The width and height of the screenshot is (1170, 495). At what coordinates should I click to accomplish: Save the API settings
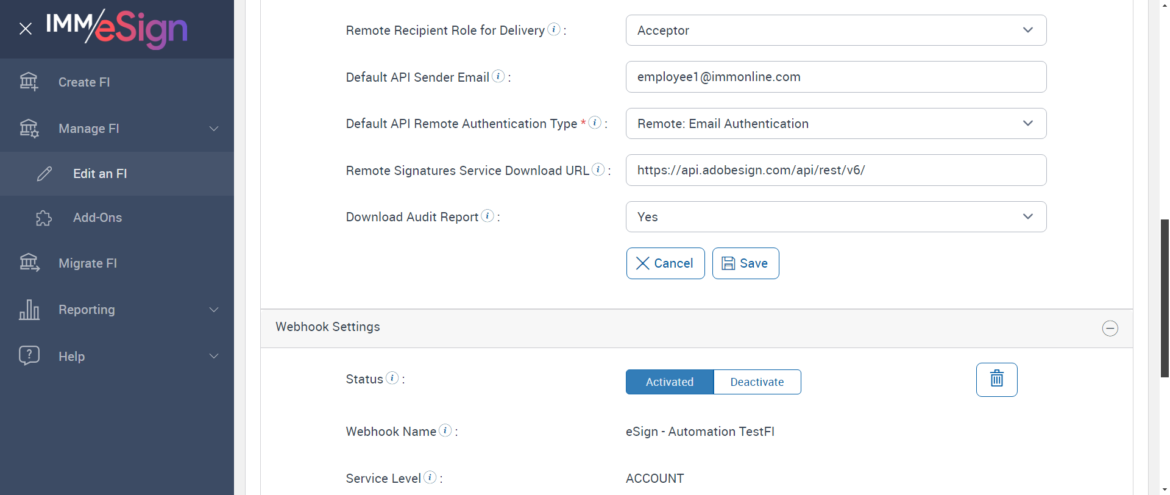[745, 263]
